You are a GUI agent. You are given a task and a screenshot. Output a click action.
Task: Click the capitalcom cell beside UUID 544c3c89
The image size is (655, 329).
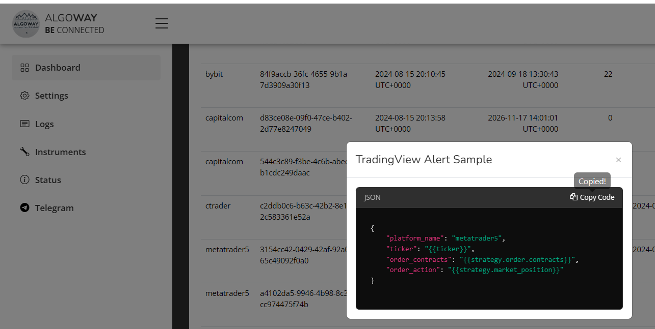coord(224,162)
